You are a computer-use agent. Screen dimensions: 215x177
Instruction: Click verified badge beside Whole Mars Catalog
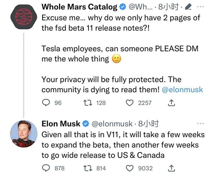click(122, 7)
